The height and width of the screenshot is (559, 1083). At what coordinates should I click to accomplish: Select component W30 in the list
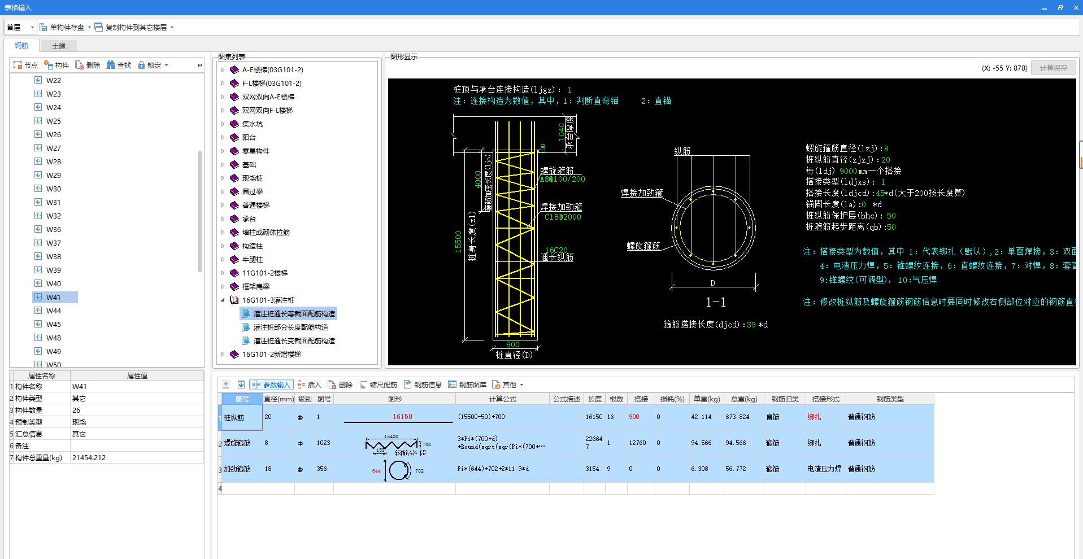click(54, 189)
